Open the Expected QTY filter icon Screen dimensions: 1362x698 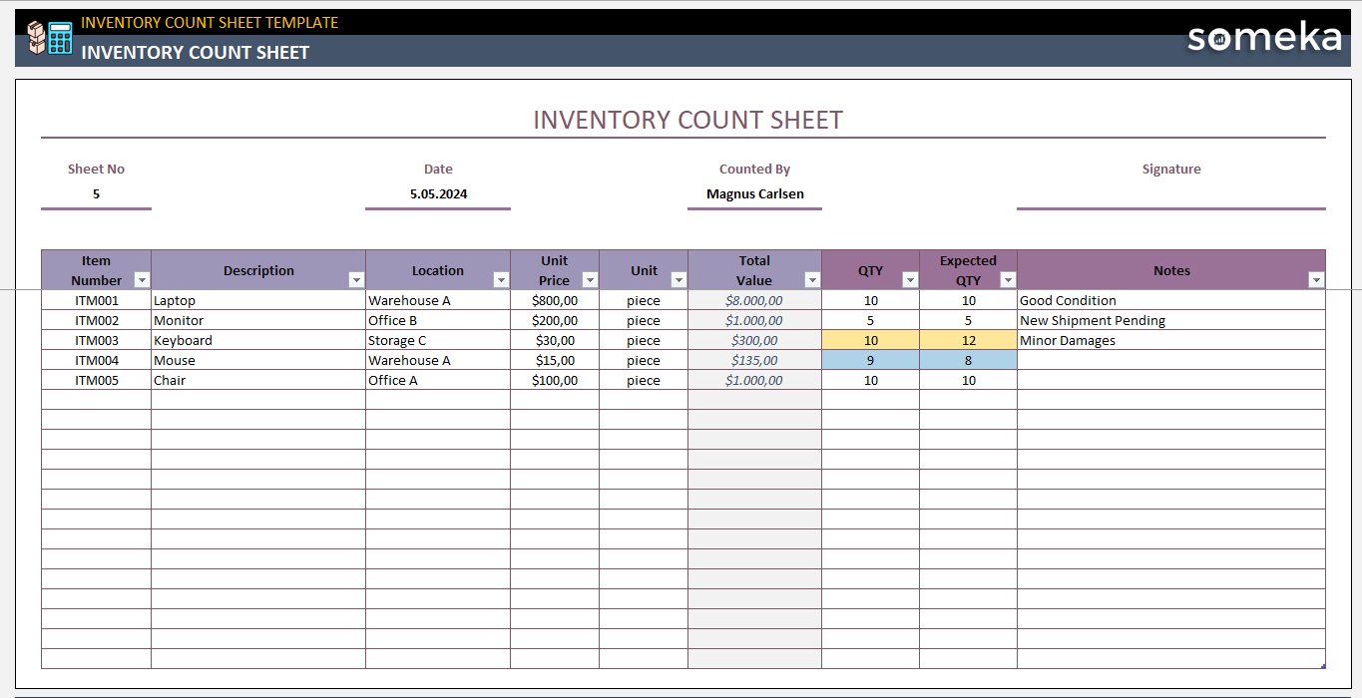coord(1008,280)
